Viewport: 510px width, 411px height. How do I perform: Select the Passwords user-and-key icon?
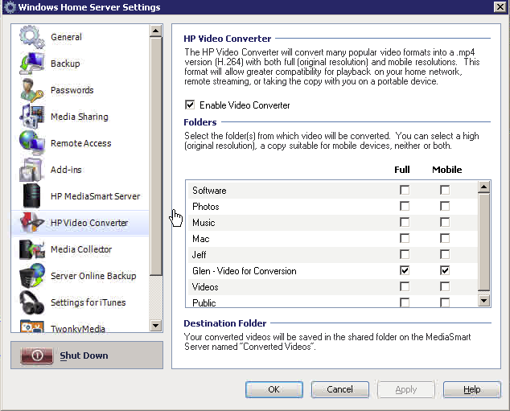click(31, 90)
